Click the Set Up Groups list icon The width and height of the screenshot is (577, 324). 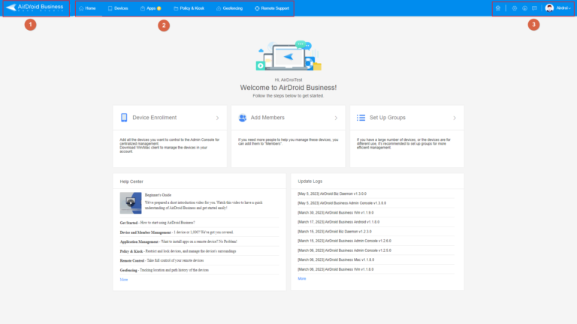[x=361, y=118]
